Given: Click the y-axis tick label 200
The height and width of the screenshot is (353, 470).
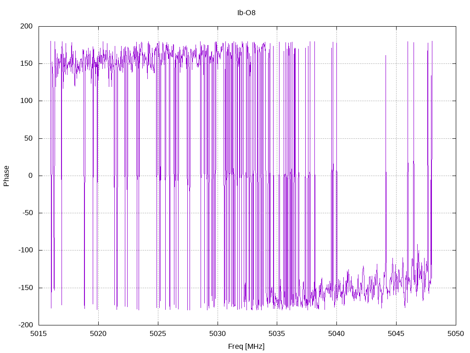Looking at the screenshot, I should coord(26,26).
